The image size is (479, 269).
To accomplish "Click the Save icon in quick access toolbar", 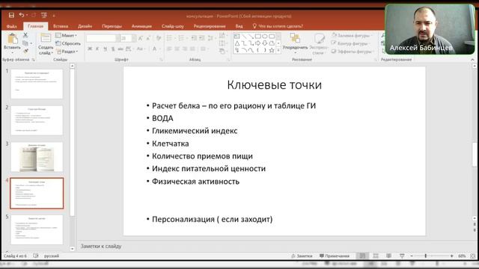I will [x=11, y=15].
